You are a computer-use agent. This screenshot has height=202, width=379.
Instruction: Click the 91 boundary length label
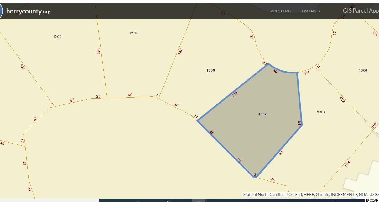281,153
